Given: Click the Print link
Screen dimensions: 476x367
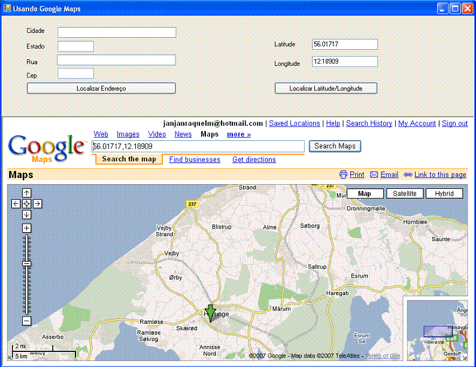Looking at the screenshot, I should (357, 175).
